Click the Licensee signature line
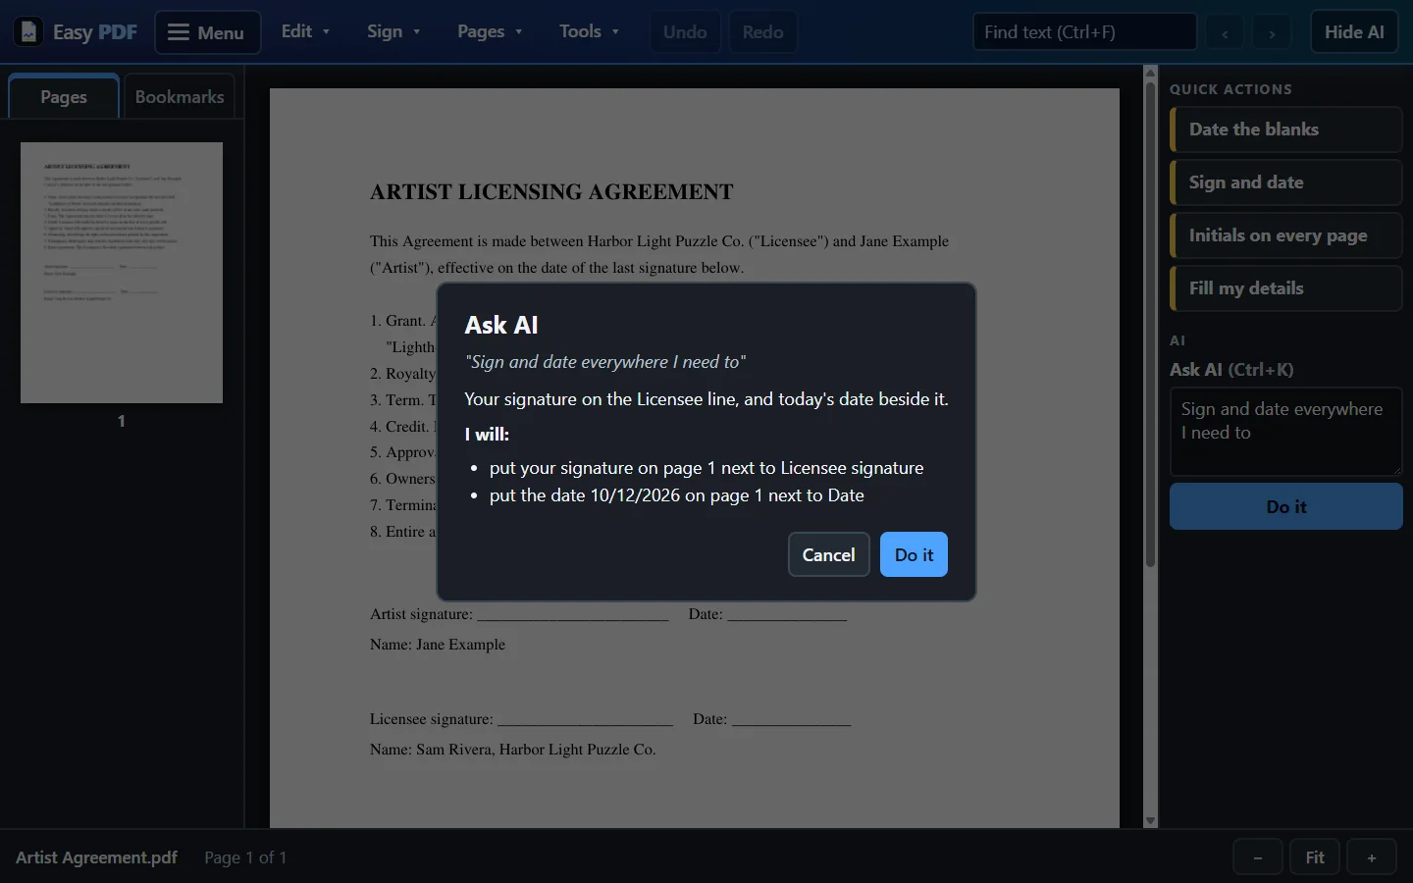The image size is (1413, 883). 585,719
